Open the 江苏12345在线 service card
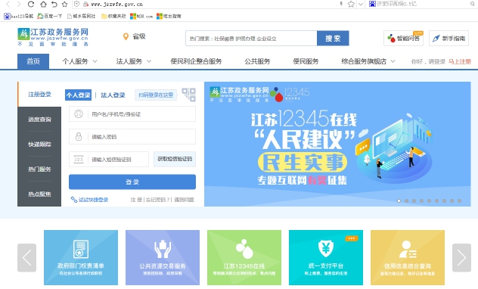478x289 pixels. pos(244,257)
